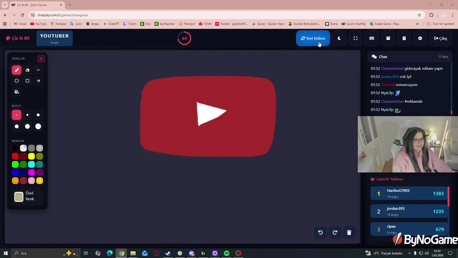Select the fourth brush size
The height and width of the screenshot is (258, 458).
click(x=16, y=126)
